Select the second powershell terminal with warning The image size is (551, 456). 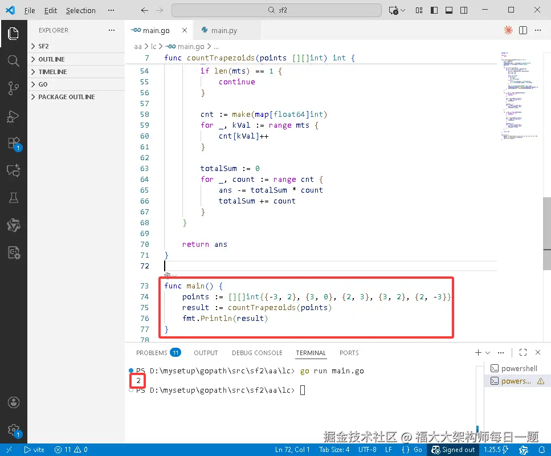click(517, 381)
